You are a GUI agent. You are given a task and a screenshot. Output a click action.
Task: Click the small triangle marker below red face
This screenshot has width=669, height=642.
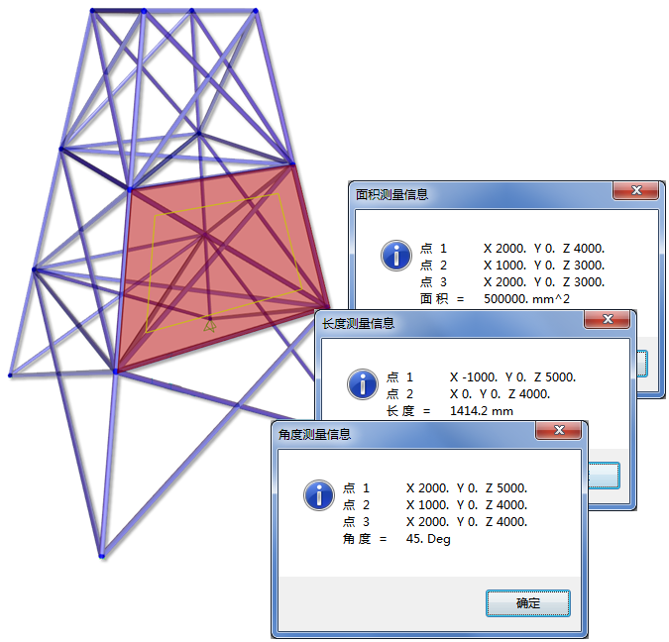click(x=209, y=325)
